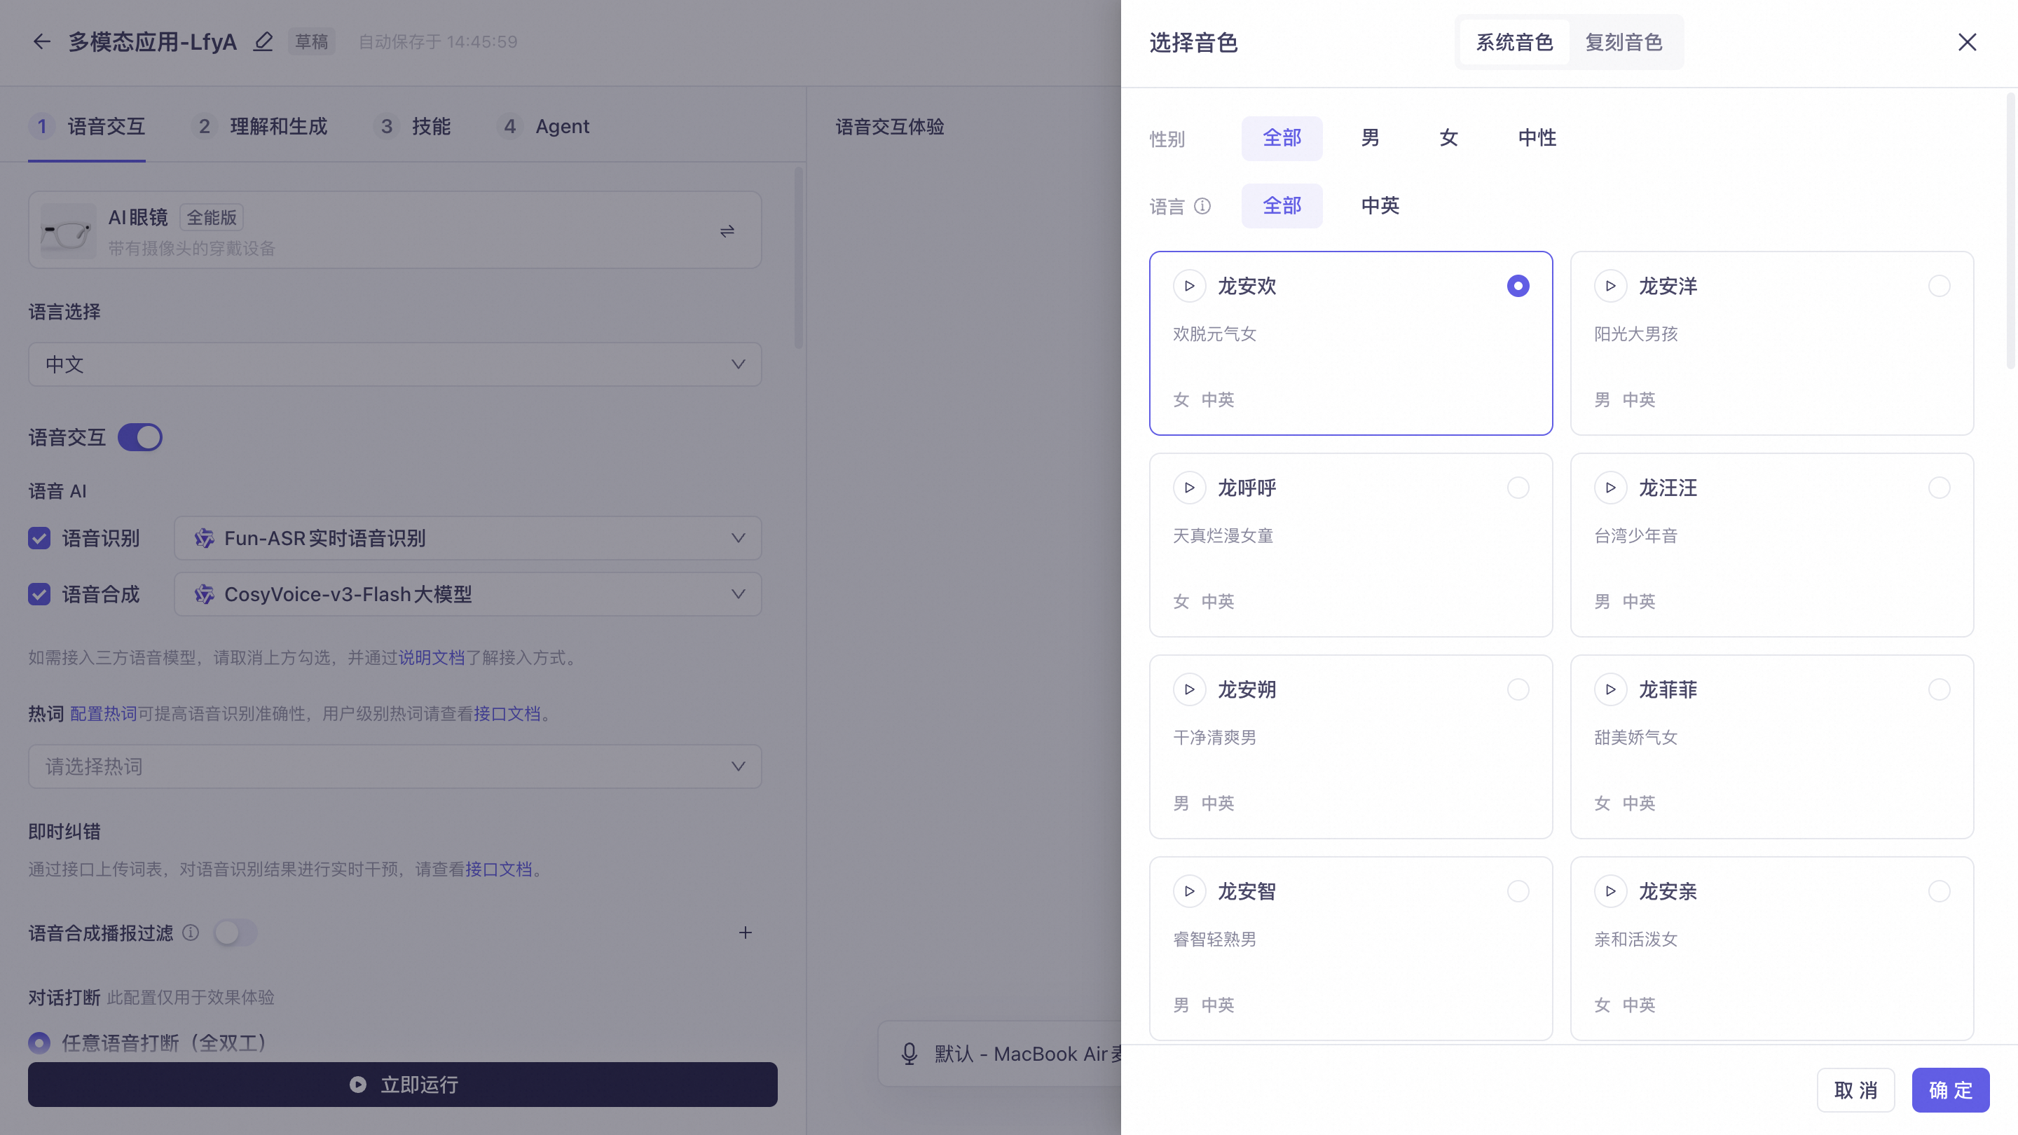Image resolution: width=2018 pixels, height=1135 pixels.
Task: Filter language by 全部
Action: (x=1282, y=206)
